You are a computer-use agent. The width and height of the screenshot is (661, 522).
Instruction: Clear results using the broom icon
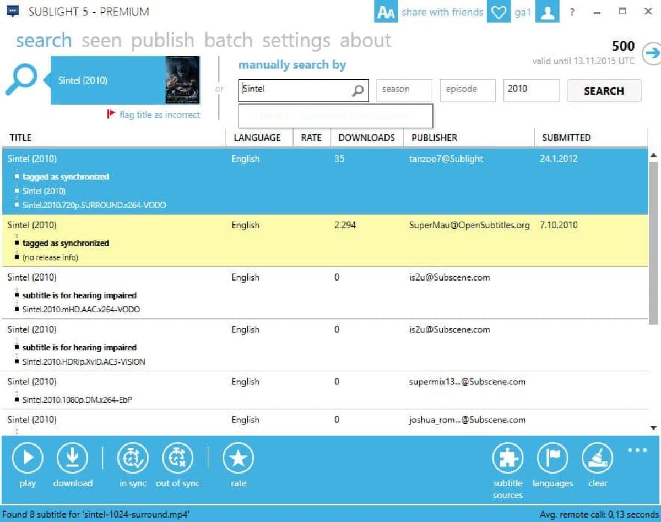point(597,457)
